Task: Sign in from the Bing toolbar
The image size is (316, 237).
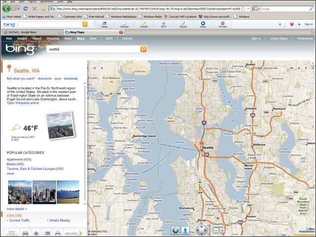Action: click(309, 24)
